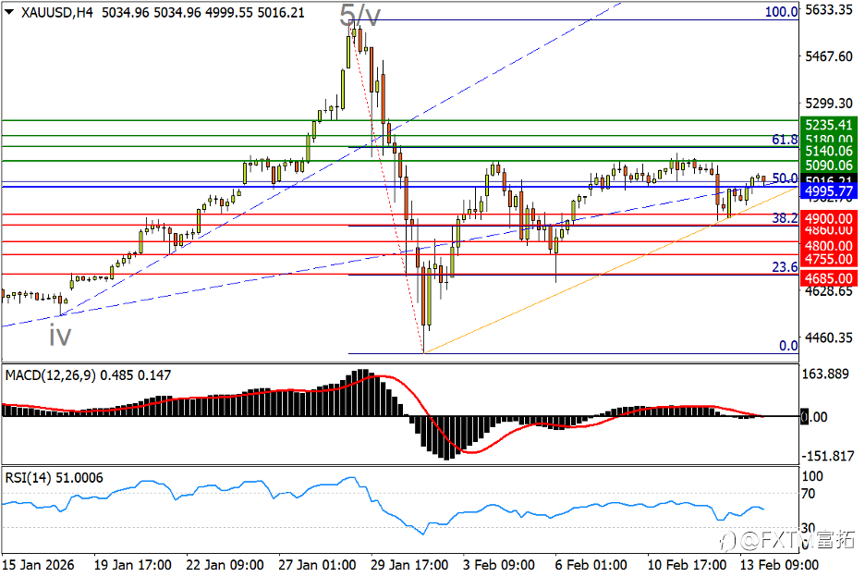
Task: Click the iv wave label
Action: pos(60,335)
